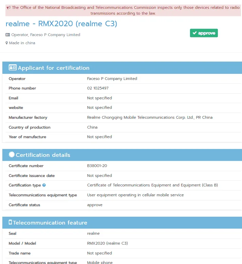242x264 pixels.
Task: Click the Made in china text
Action: point(22,43)
